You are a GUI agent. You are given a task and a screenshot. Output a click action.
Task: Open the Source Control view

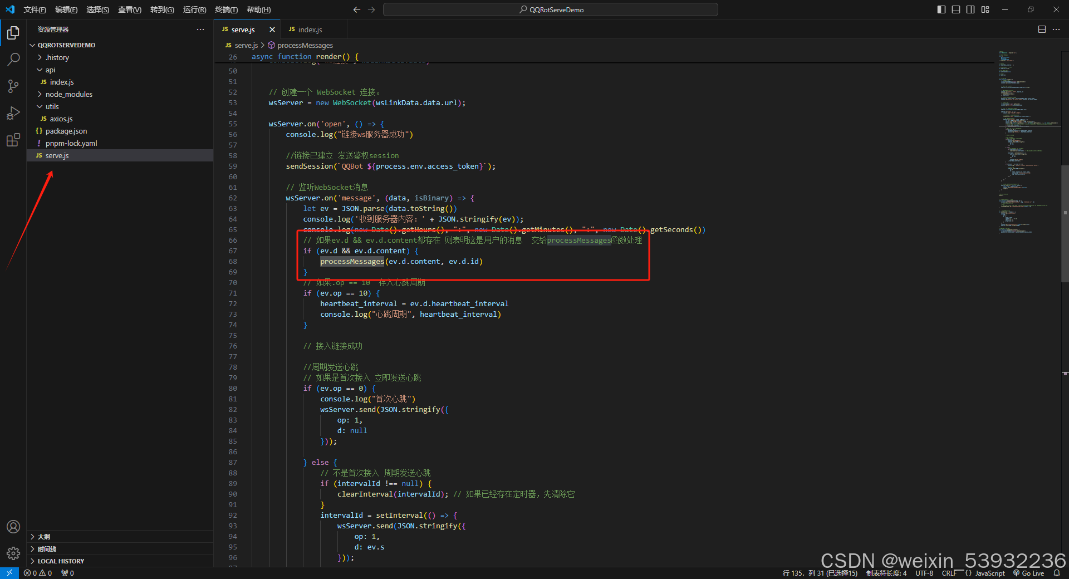pyautogui.click(x=13, y=86)
